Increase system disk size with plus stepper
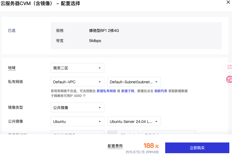Screen dimensions: 232x158 click(134, 133)
